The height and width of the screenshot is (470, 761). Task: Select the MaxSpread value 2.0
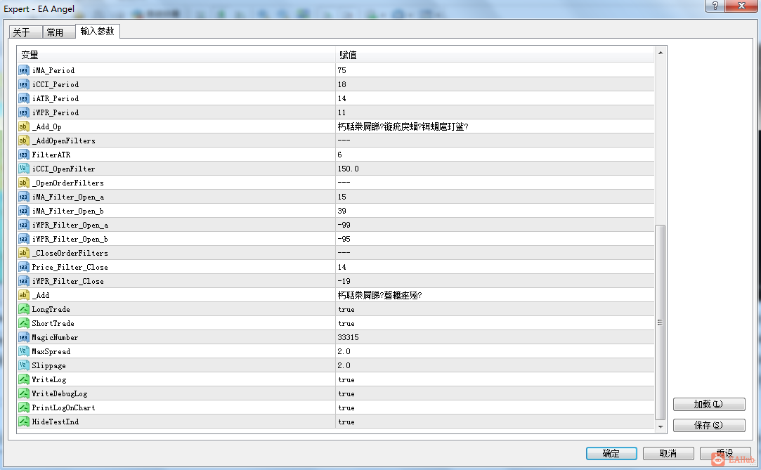pyautogui.click(x=344, y=352)
